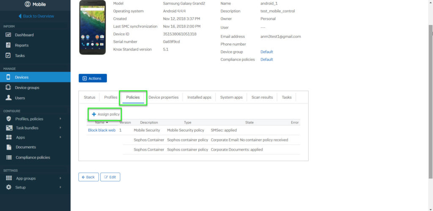Open the Block black web policy link
The image size is (433, 211).
[x=101, y=130]
